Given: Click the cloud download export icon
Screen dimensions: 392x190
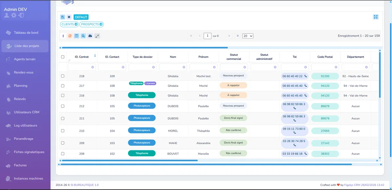Looking at the screenshot, I should tap(90, 36).
